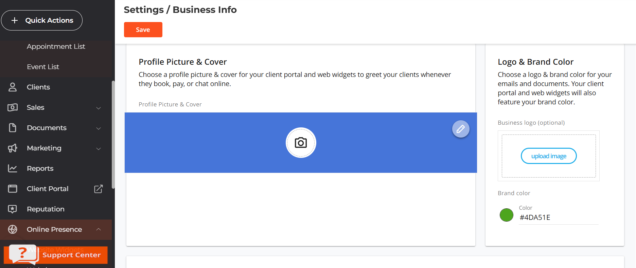636x268 pixels.
Task: Click the Reports chart icon
Action: click(13, 168)
